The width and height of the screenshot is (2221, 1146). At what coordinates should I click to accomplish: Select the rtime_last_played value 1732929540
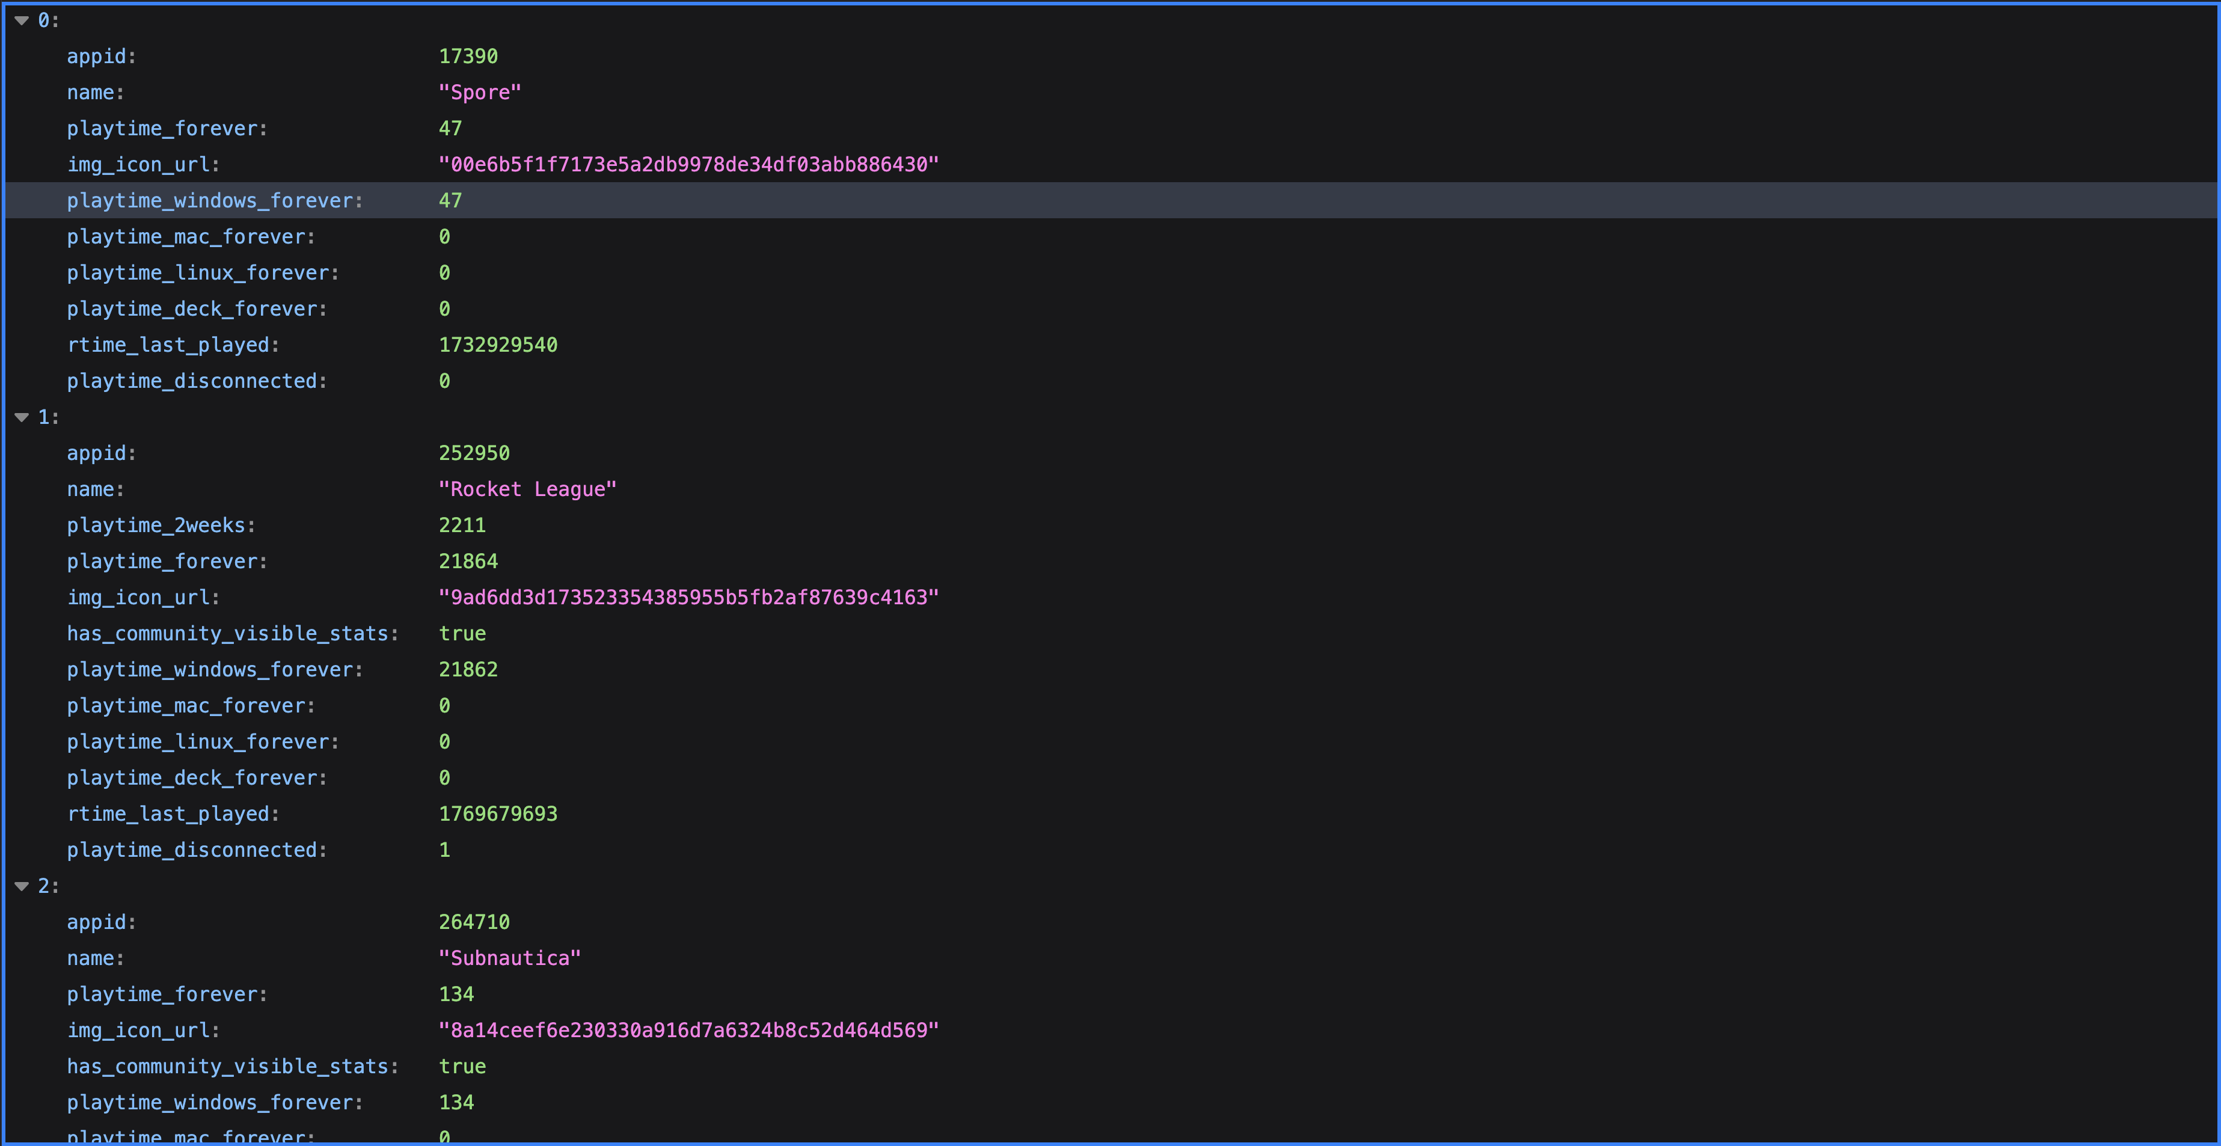(497, 345)
